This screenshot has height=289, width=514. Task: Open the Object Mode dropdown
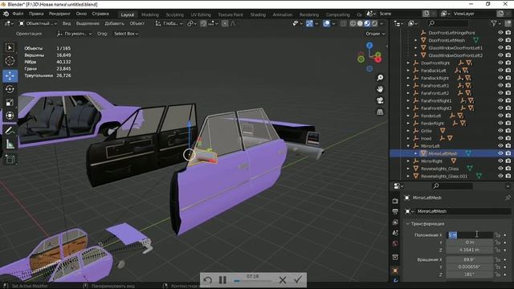[x=38, y=23]
